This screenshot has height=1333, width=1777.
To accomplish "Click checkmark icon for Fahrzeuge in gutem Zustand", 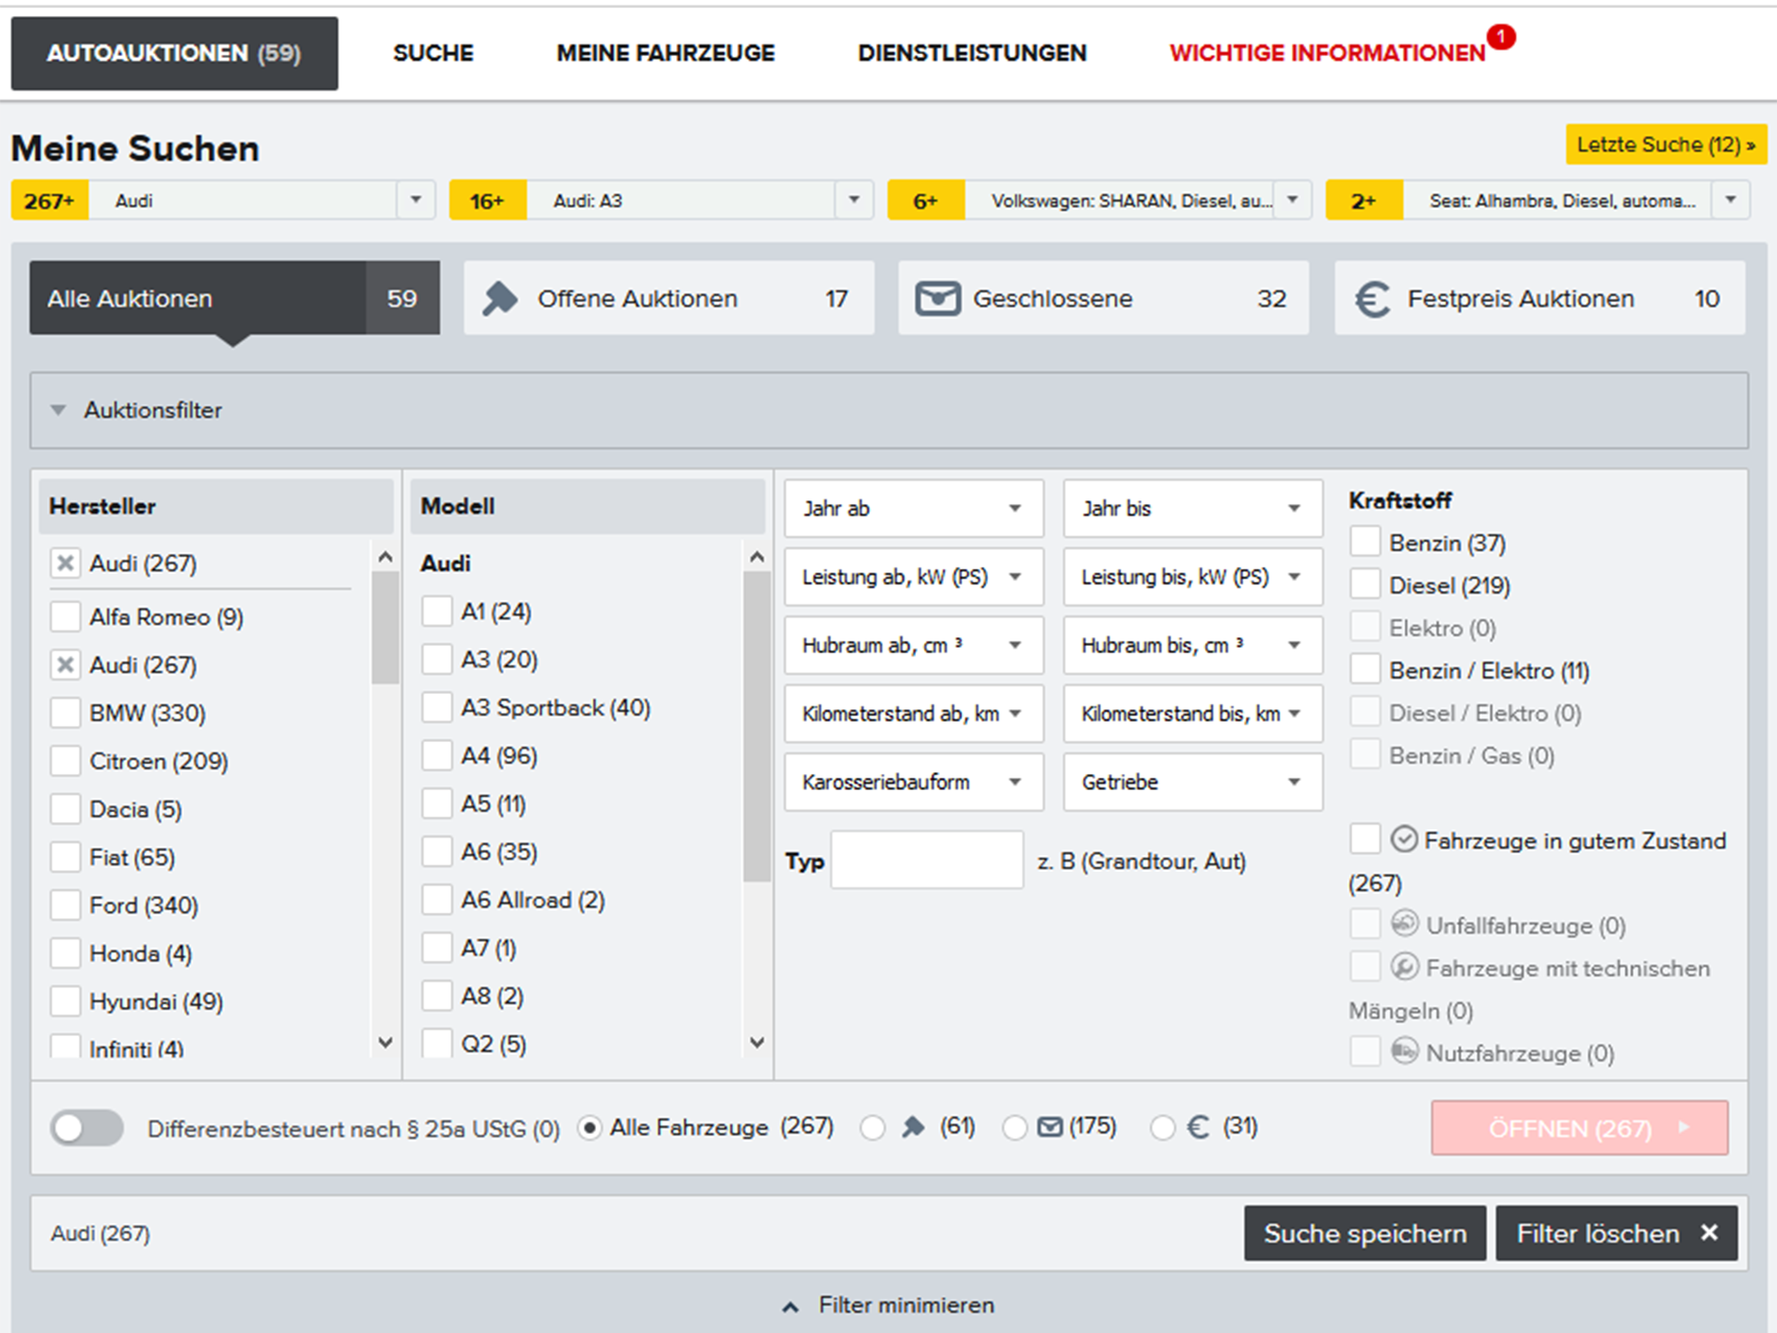I will (x=1403, y=839).
